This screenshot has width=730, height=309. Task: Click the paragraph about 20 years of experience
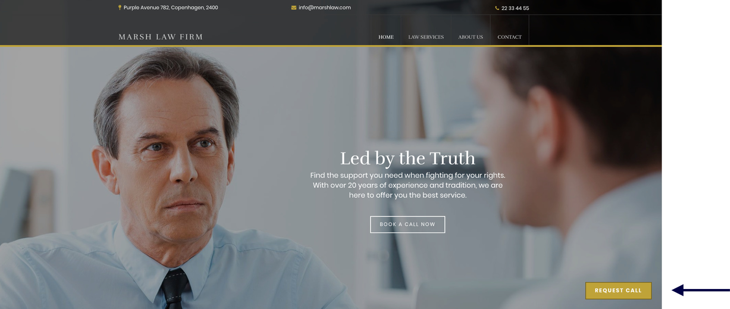point(407,185)
